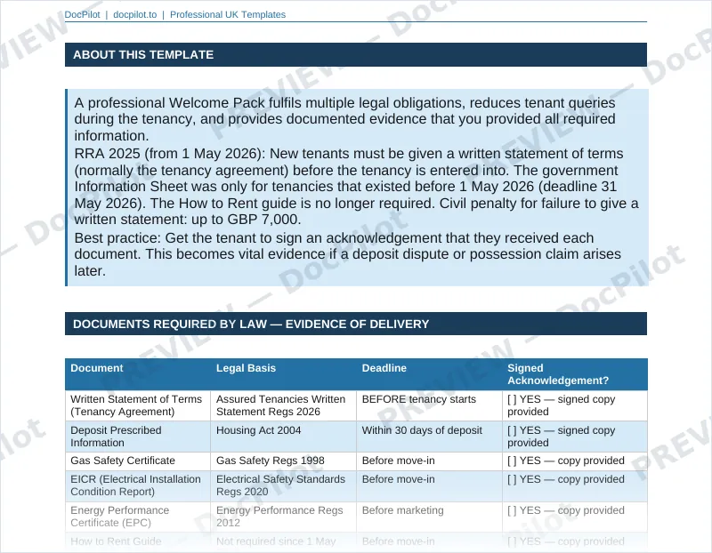This screenshot has width=712, height=553.
Task: Open the DocPilot header link
Action: pyautogui.click(x=82, y=14)
